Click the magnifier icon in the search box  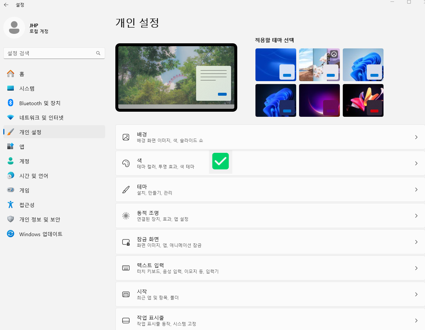(x=98, y=53)
